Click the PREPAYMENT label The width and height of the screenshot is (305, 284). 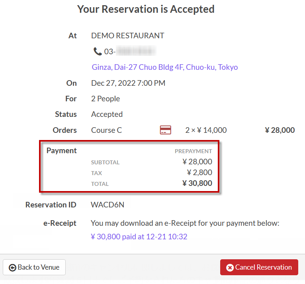[194, 151]
